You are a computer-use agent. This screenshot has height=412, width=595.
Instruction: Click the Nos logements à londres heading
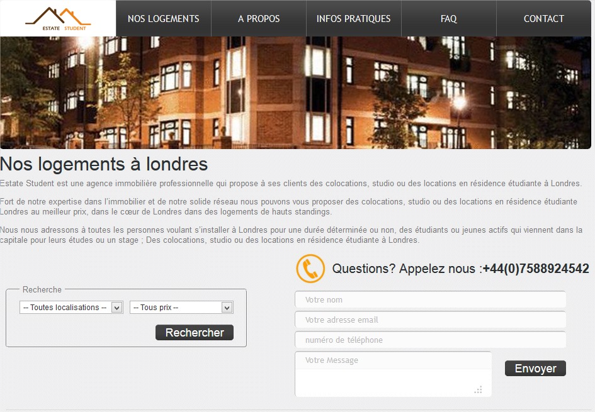(104, 164)
